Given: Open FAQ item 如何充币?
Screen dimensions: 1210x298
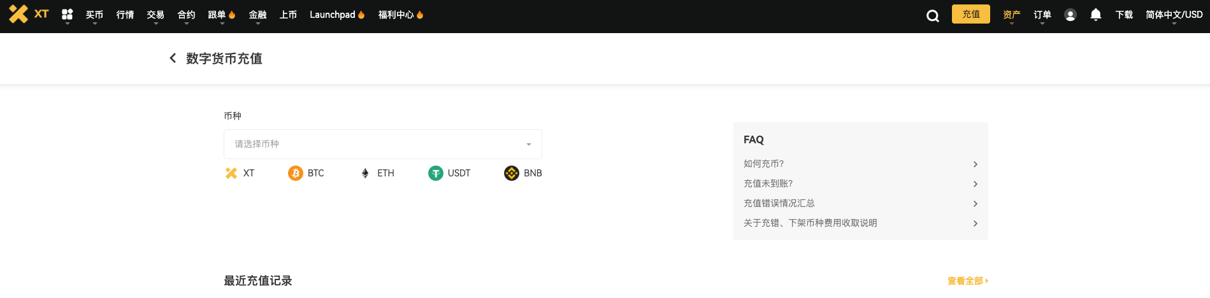Looking at the screenshot, I should coord(860,164).
